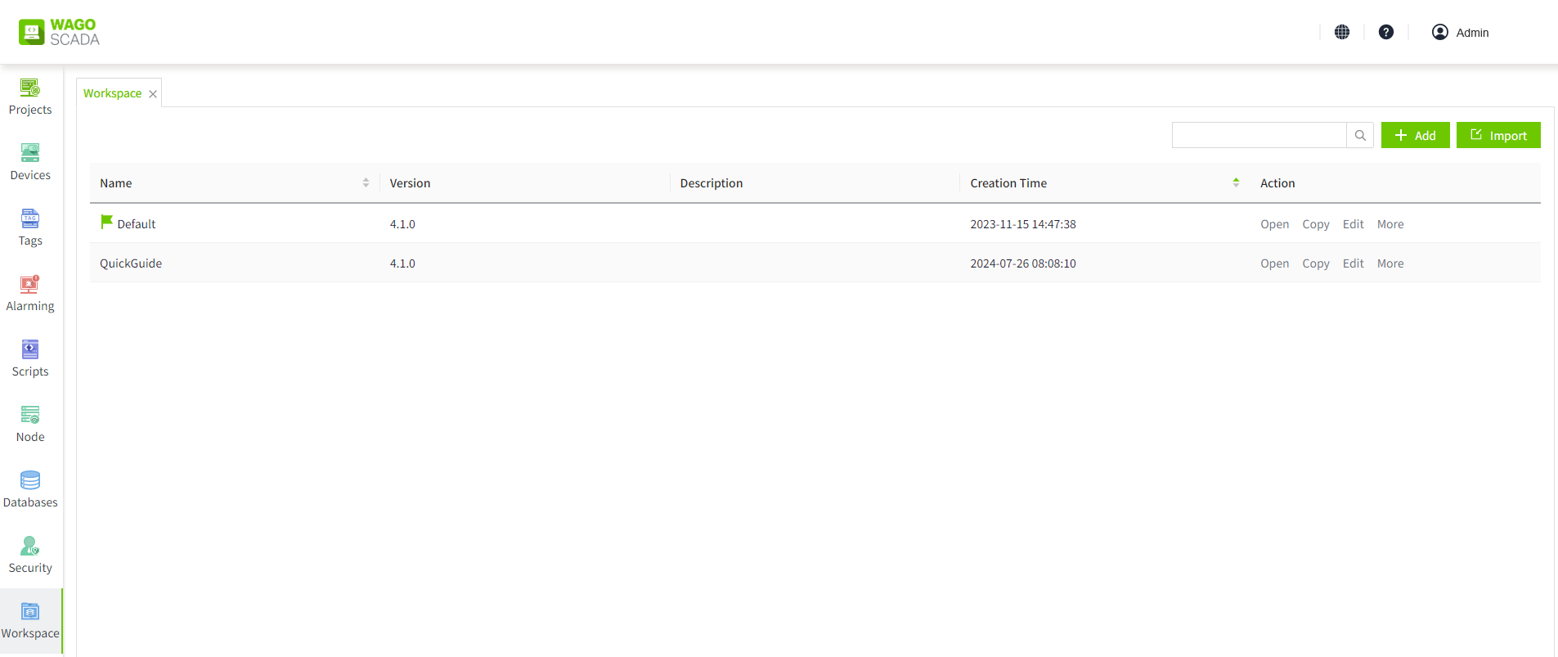This screenshot has height=657, width=1558.
Task: Open help via question mark icon
Action: tap(1386, 32)
